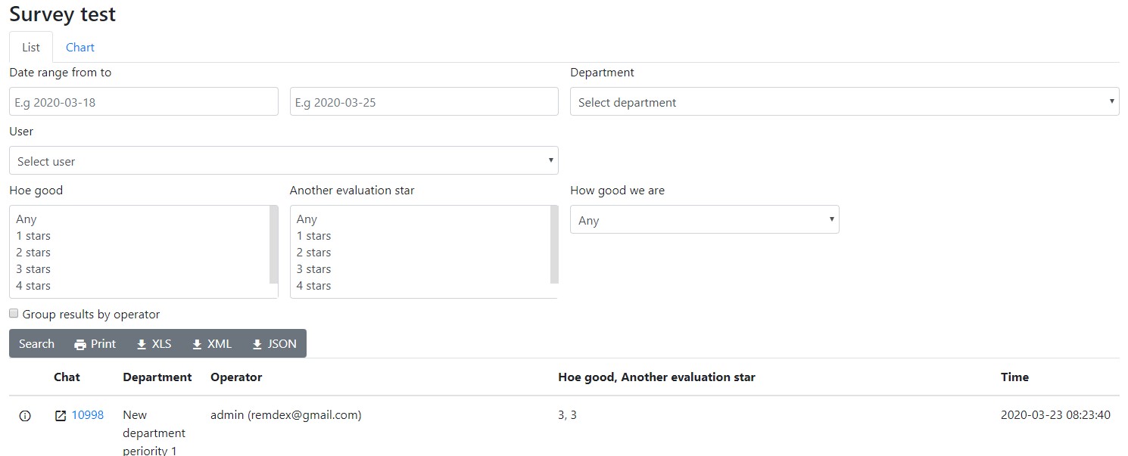Screen dimensions: 1128x456
Task: Download results as XML
Action: coord(212,344)
